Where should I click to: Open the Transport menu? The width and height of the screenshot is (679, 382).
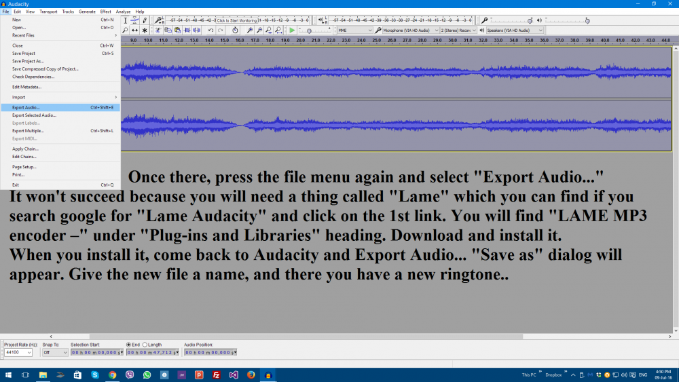tap(48, 12)
